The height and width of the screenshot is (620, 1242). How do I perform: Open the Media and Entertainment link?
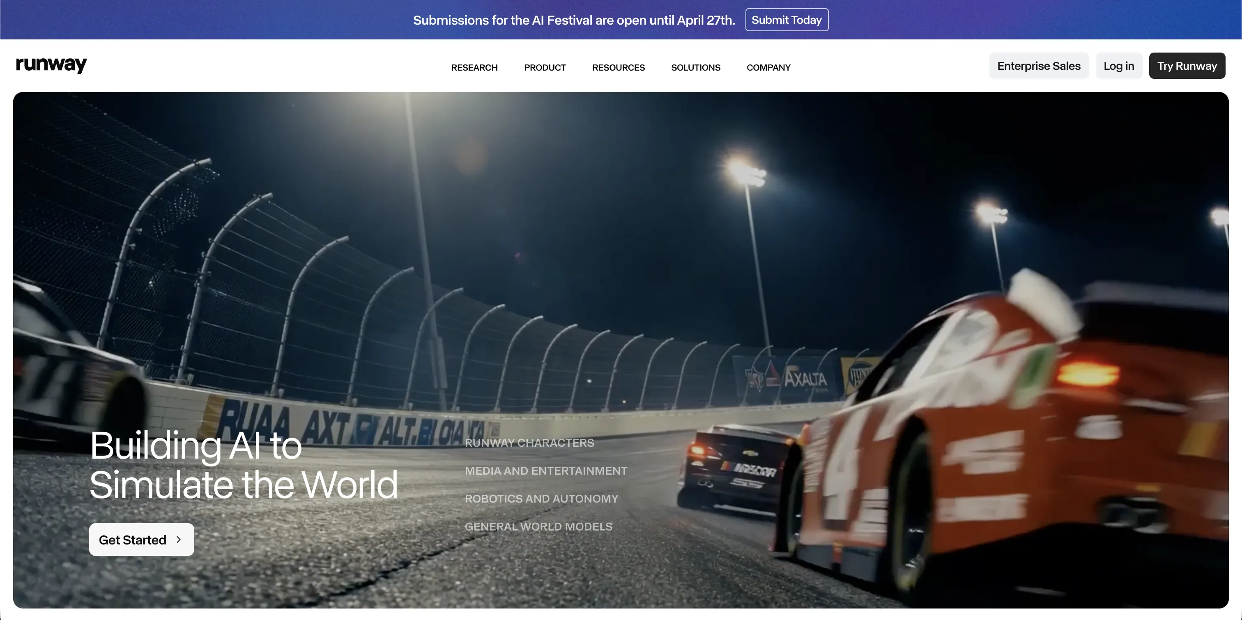click(x=546, y=471)
